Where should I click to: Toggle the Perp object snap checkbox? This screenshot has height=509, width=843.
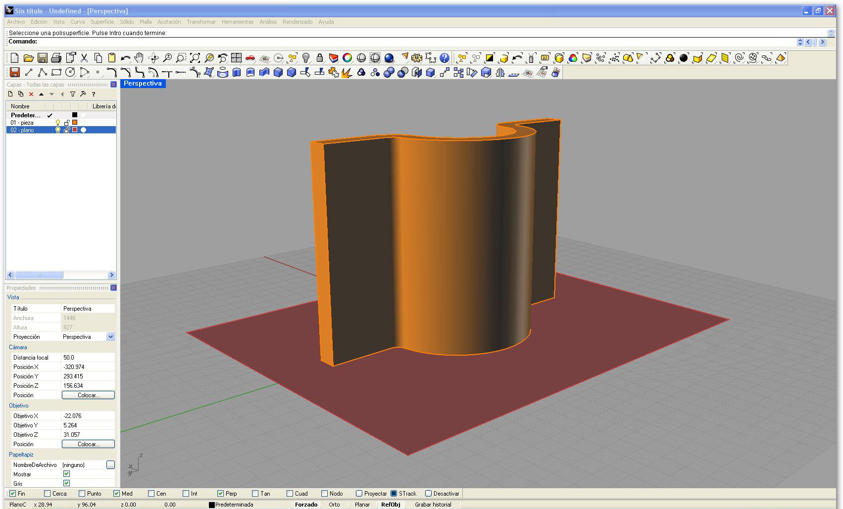[221, 493]
